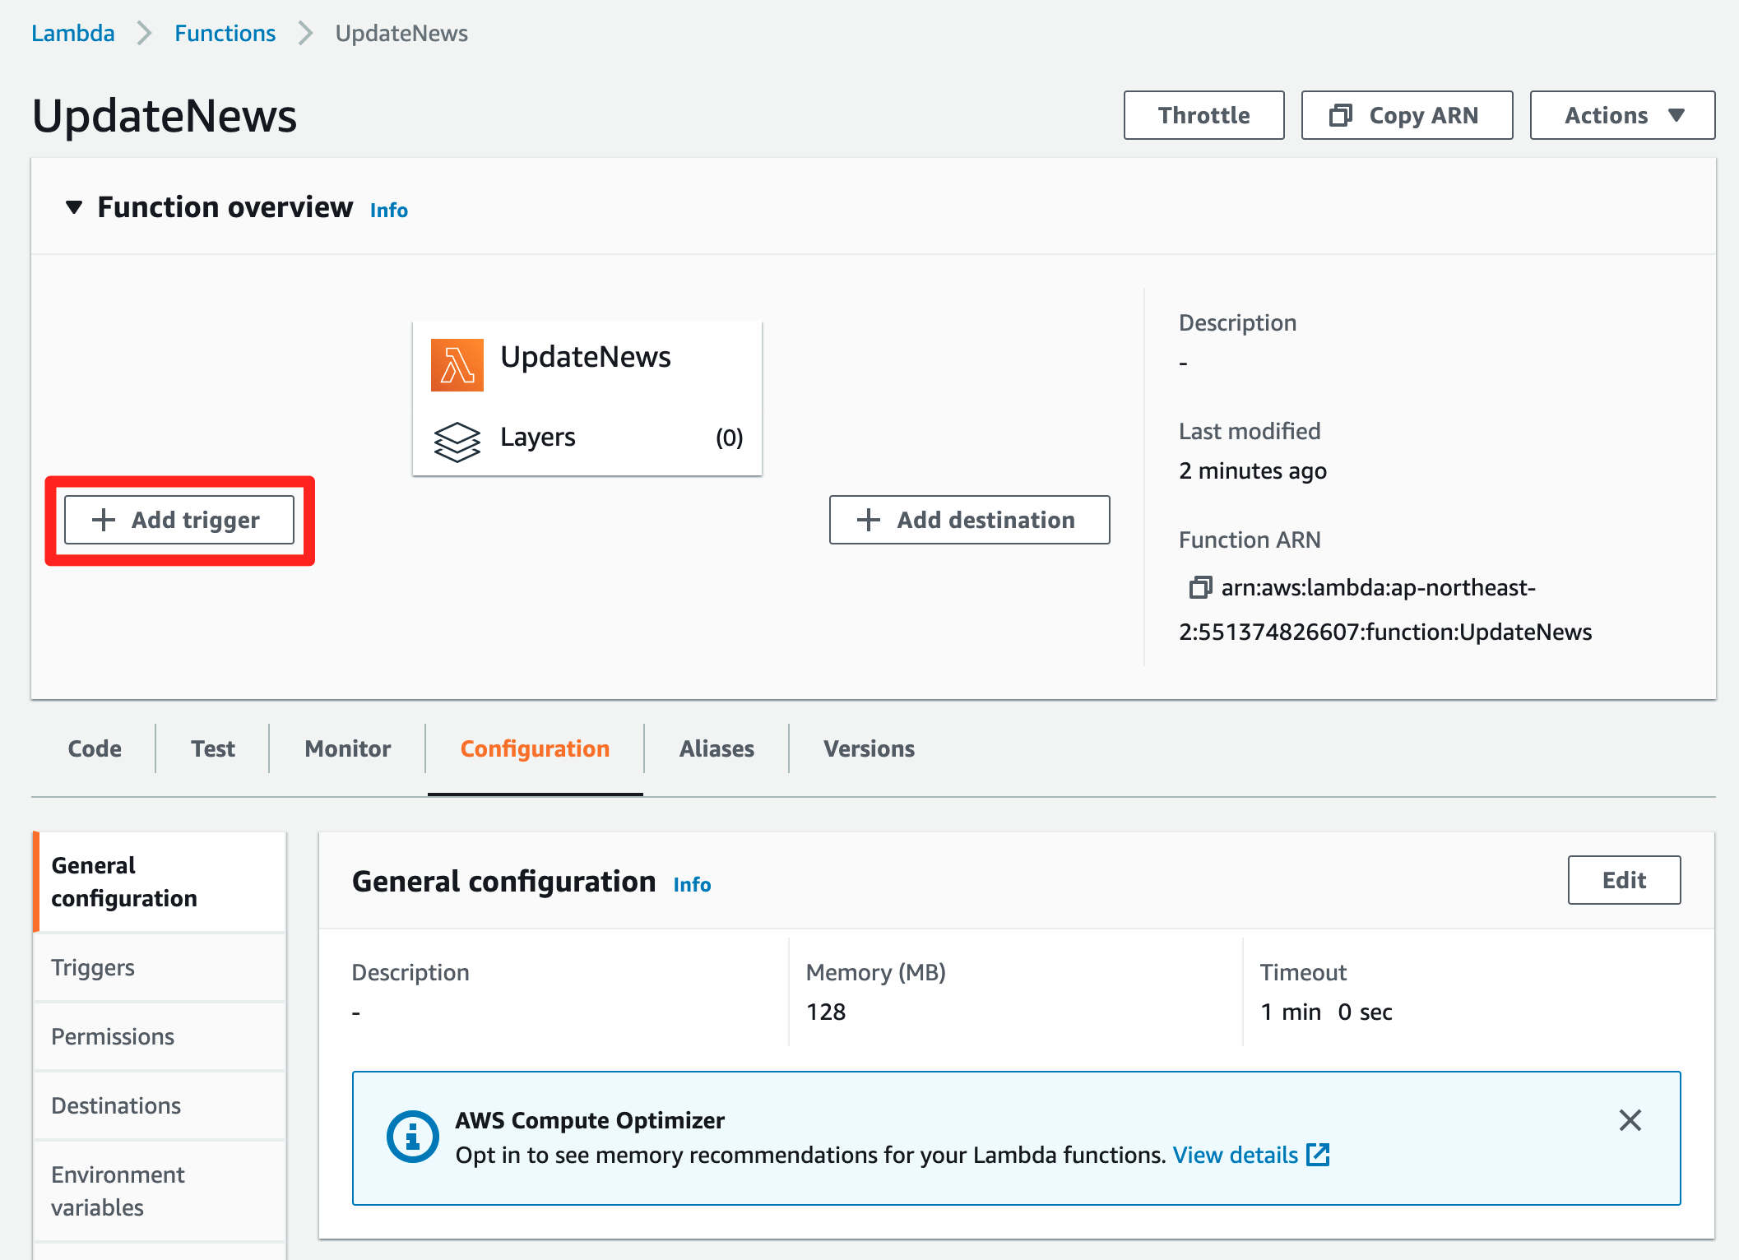Click the UpdateNews breadcrumb text
This screenshot has width=1739, height=1260.
click(401, 33)
